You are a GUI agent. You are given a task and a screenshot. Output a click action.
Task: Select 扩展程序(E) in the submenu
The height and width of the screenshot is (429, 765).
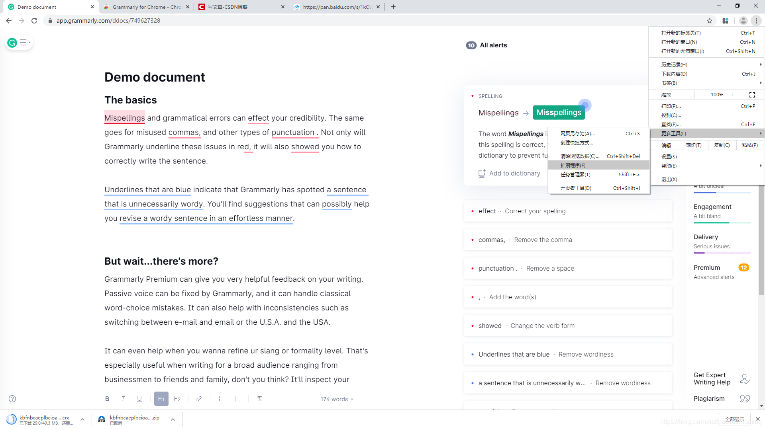click(599, 165)
